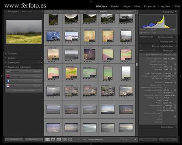This screenshot has width=182, height=145.
Task: Add collection with Colecciones plus icon
Action: [42, 63]
